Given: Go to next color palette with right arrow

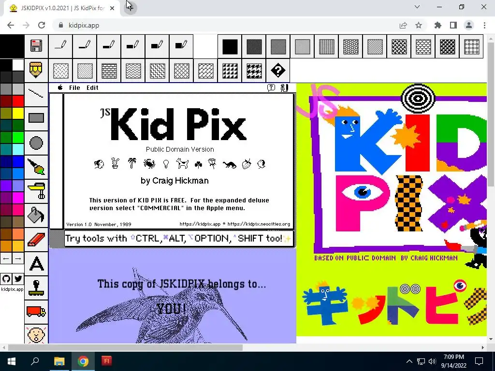Looking at the screenshot, I should [x=18, y=259].
